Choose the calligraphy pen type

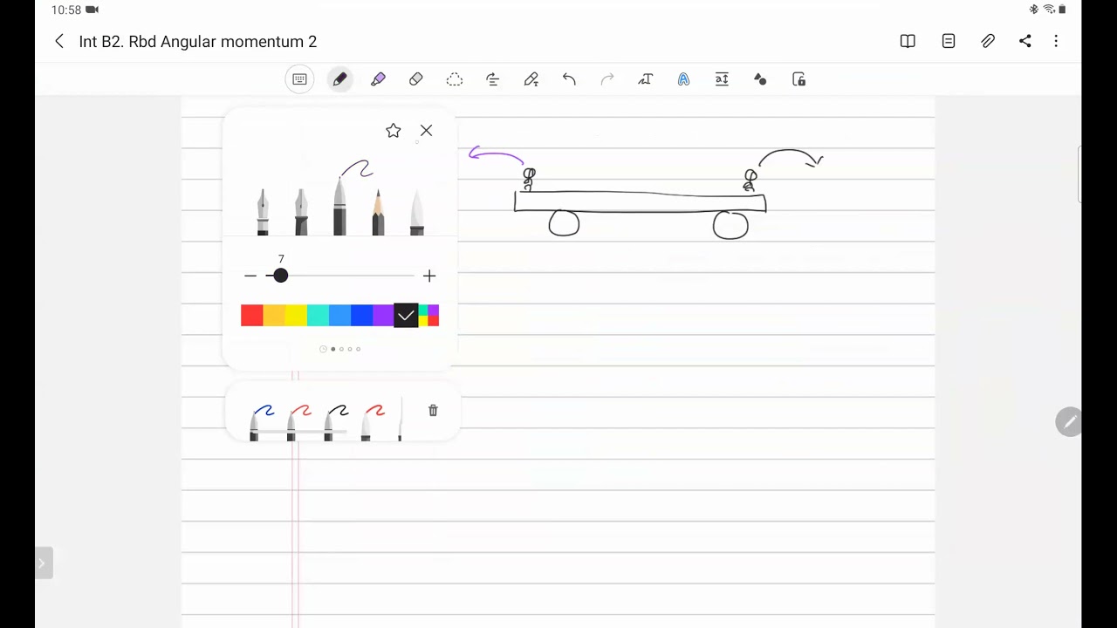(x=301, y=212)
